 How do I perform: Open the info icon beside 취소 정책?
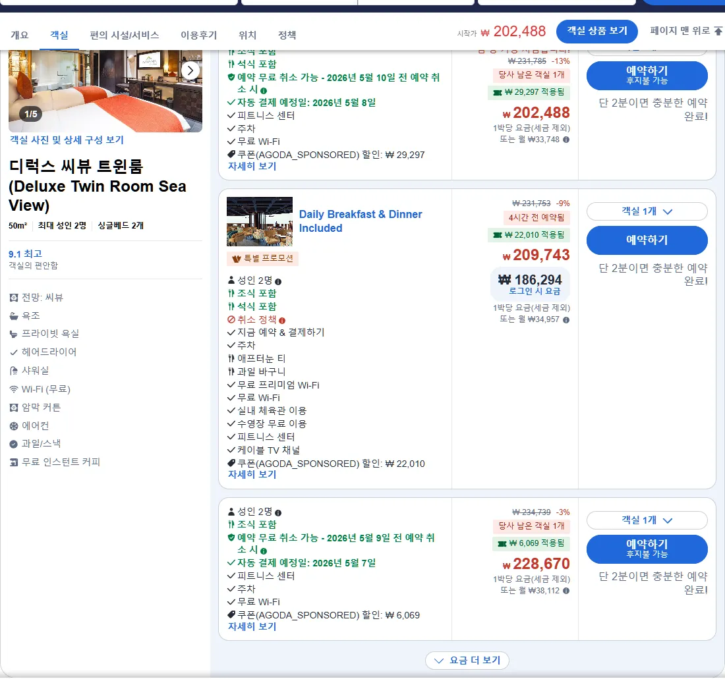coord(282,320)
